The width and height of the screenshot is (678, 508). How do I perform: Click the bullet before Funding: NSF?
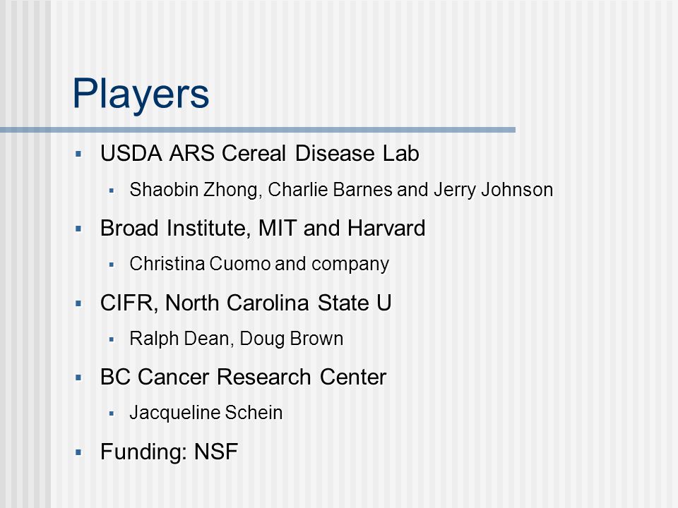[x=78, y=453]
